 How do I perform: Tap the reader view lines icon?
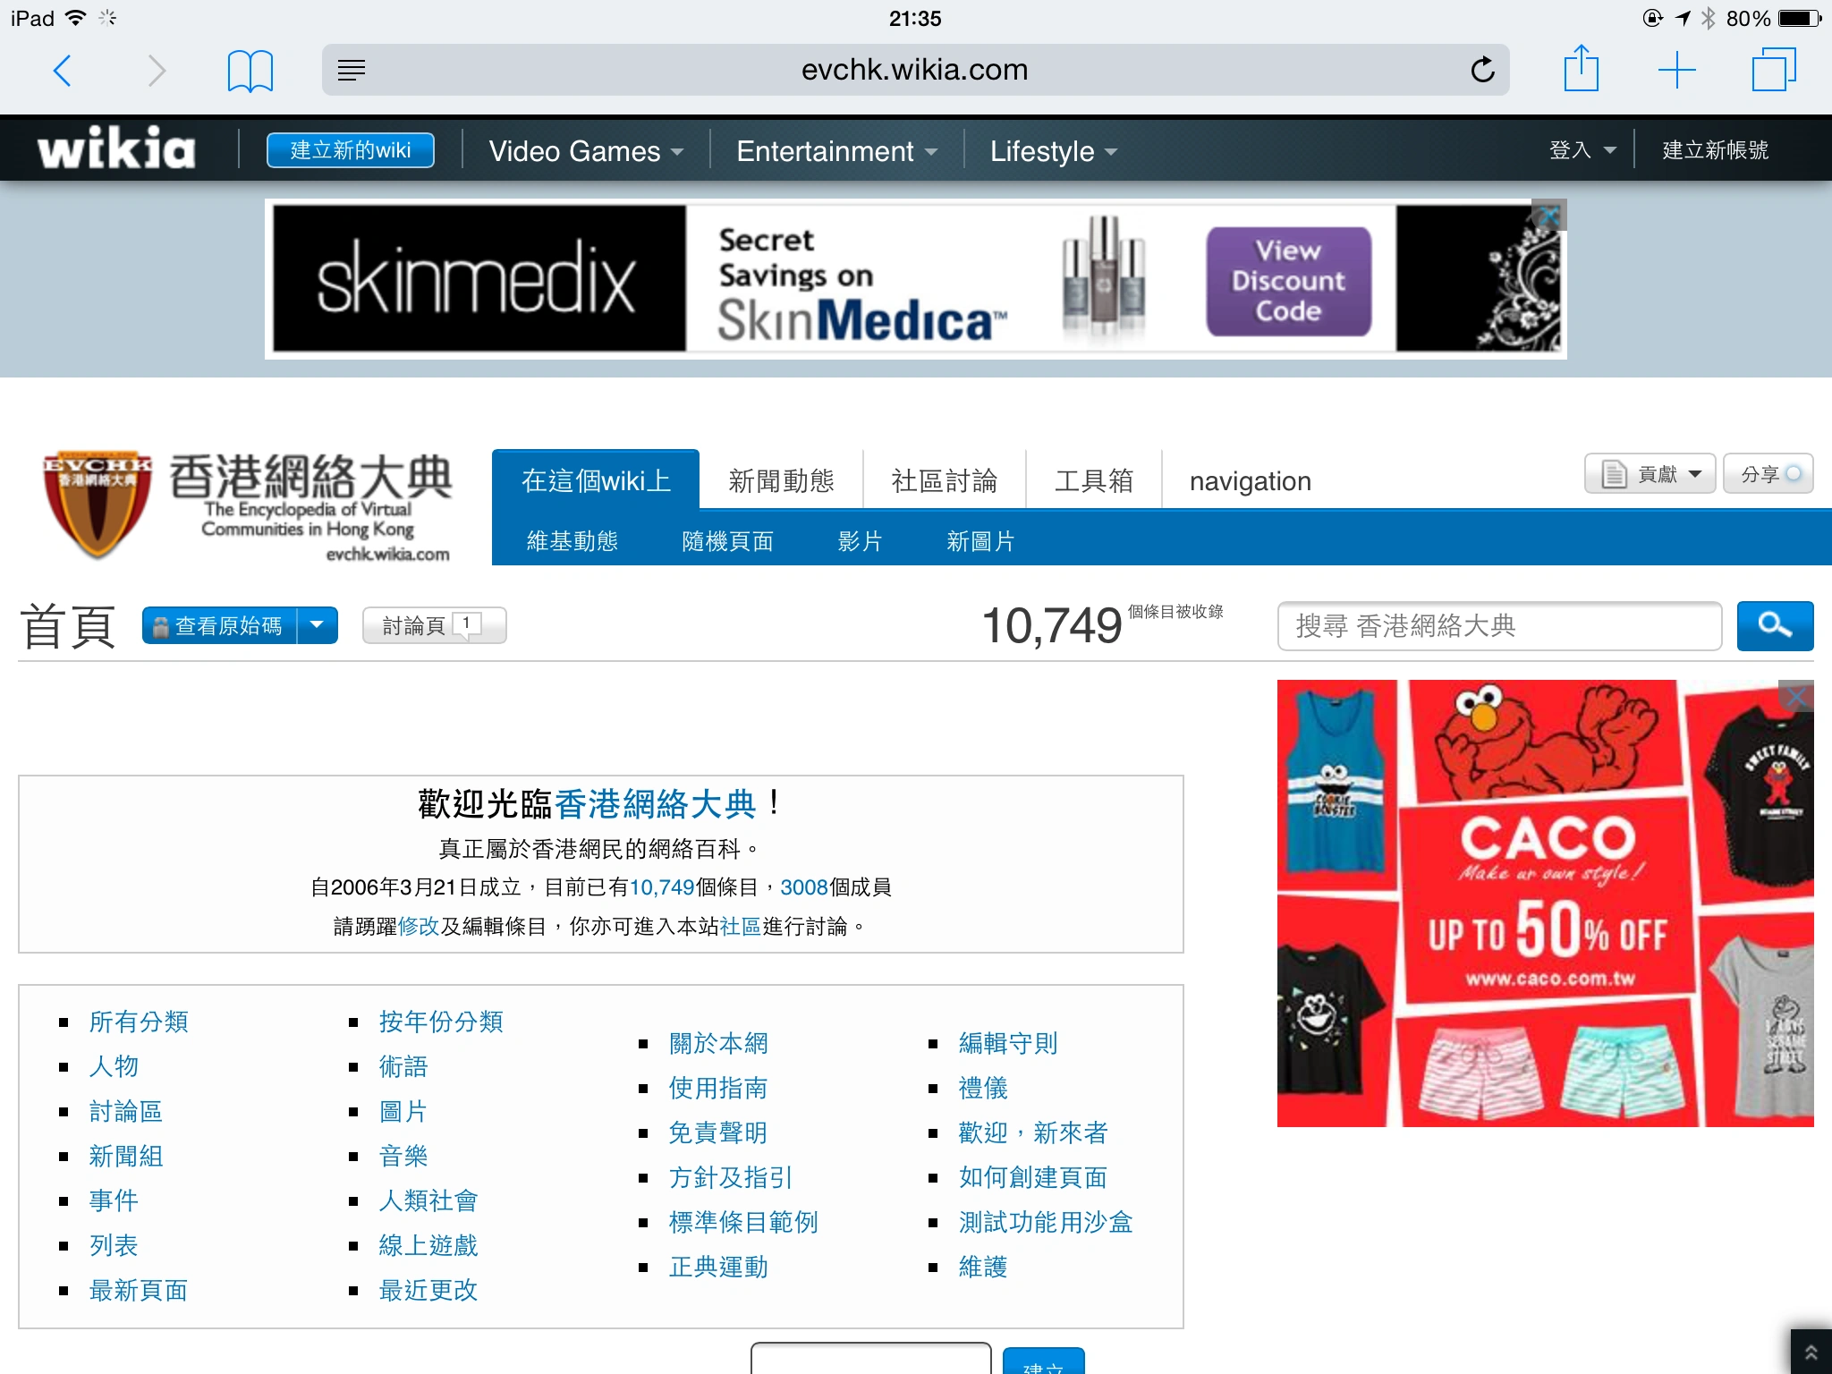352,70
